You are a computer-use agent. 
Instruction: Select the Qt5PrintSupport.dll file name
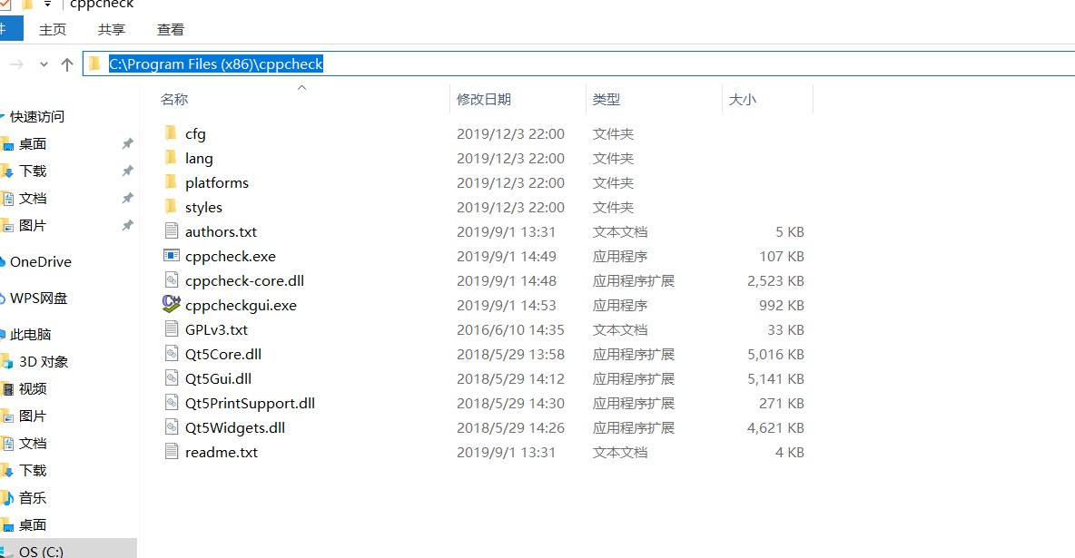click(251, 403)
